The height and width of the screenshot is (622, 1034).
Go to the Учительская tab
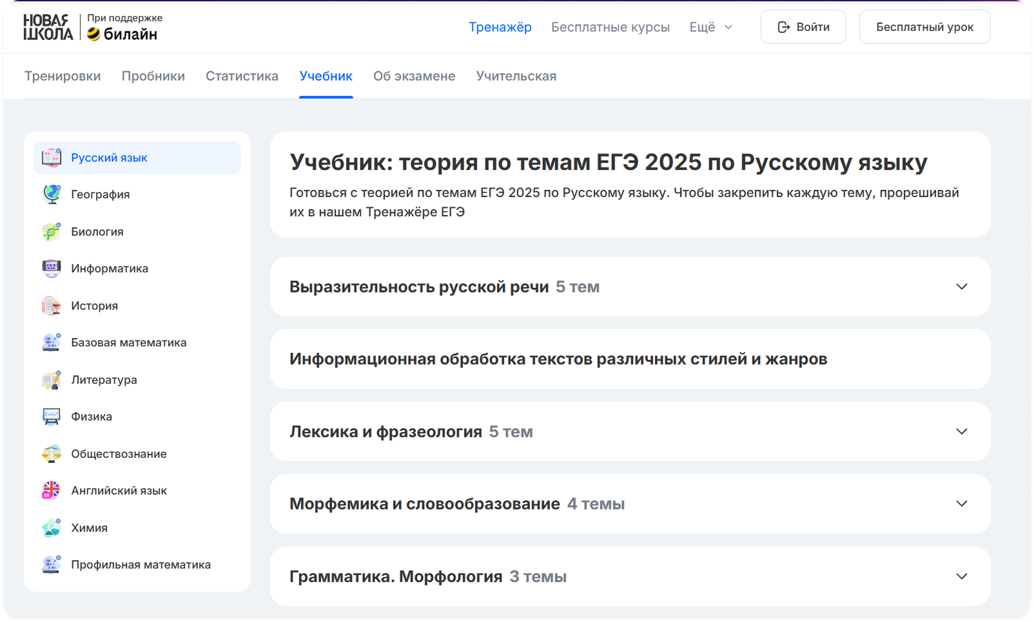(x=516, y=76)
